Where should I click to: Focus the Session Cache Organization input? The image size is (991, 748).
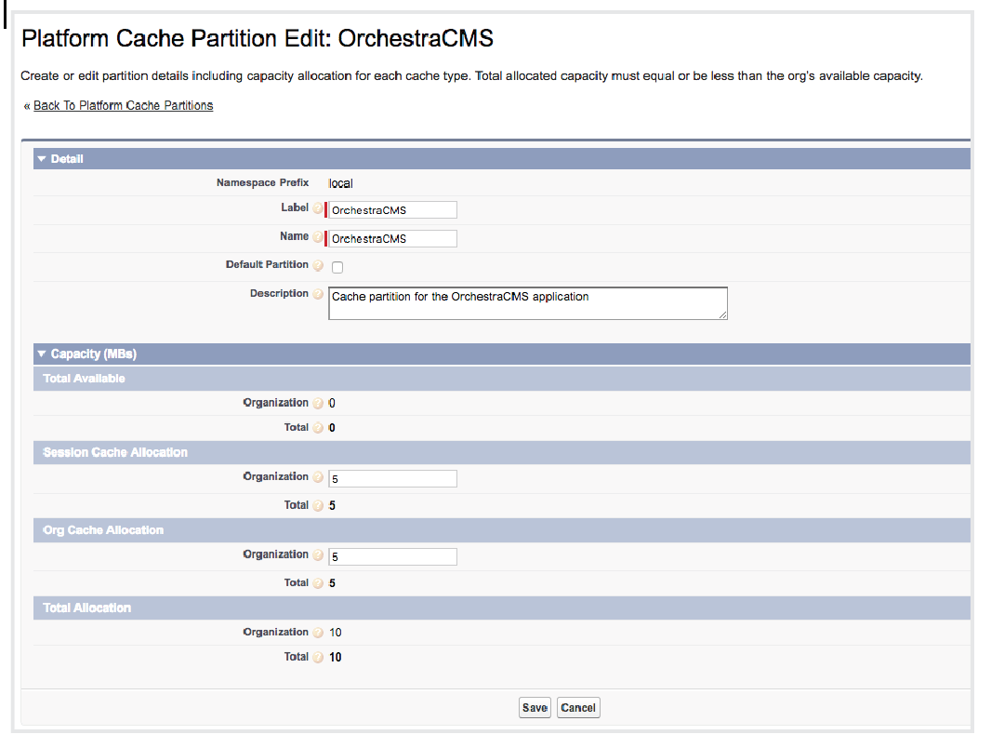392,478
